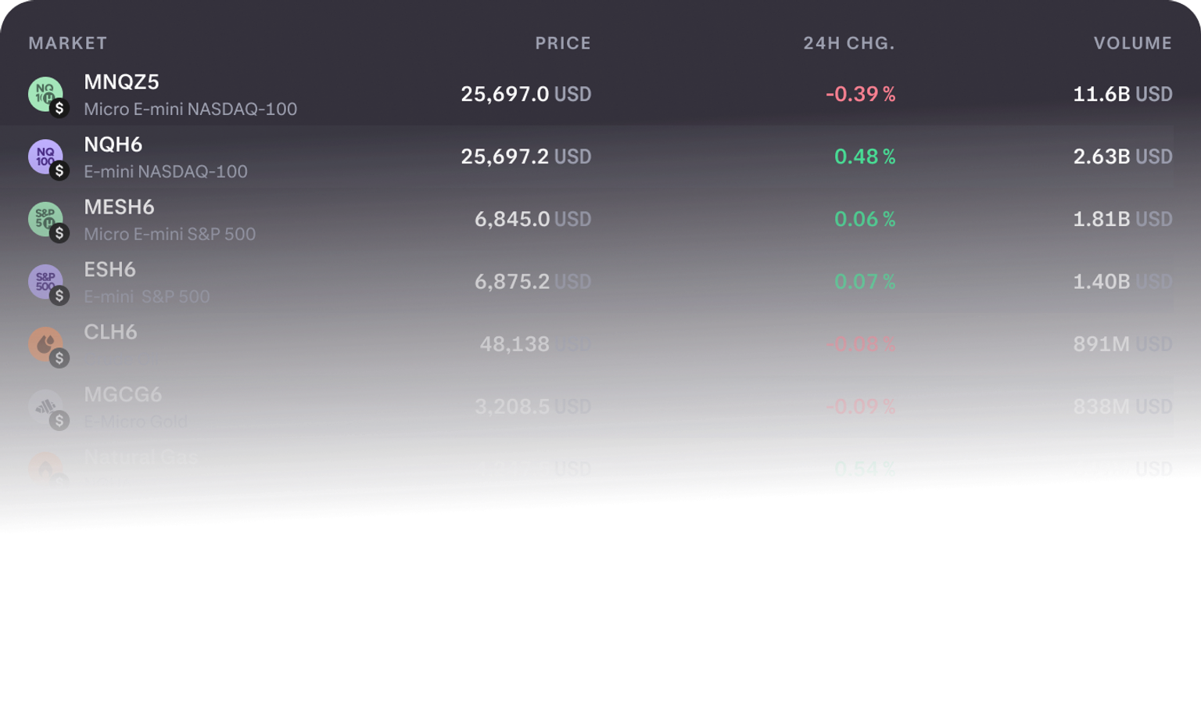Click the 1.81B USD volume
Image resolution: width=1201 pixels, height=722 pixels.
coord(1123,219)
